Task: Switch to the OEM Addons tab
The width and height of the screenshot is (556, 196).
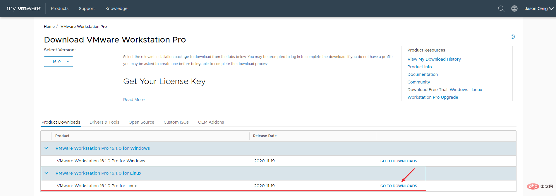Action: coord(211,122)
